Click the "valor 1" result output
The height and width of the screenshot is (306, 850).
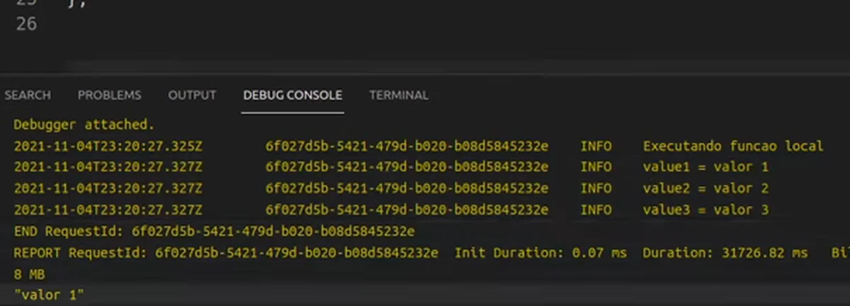pyautogui.click(x=49, y=293)
